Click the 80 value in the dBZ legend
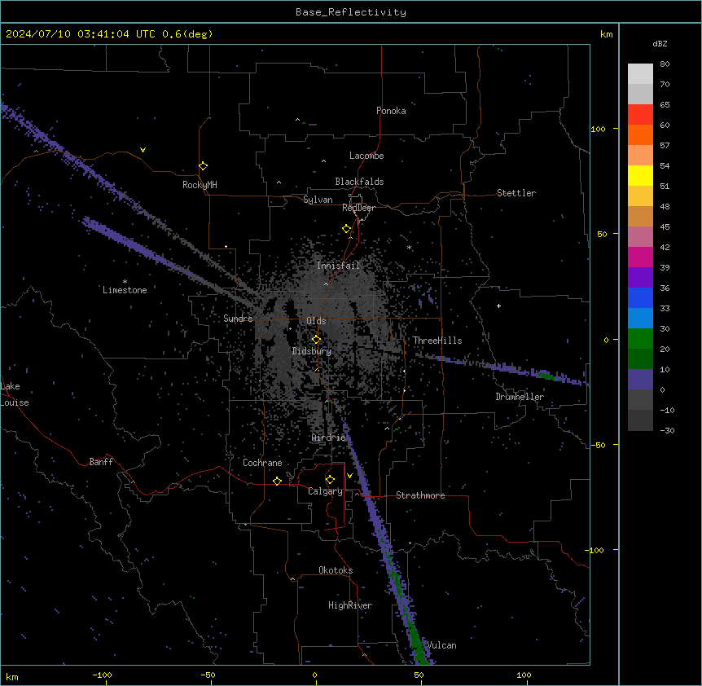Screen dimensions: 702x686 click(665, 64)
